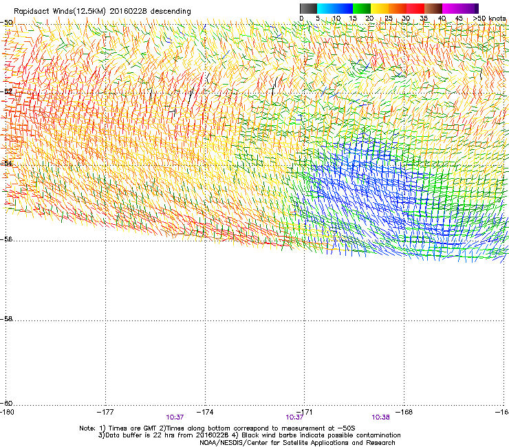This screenshot has height=447, width=509.
Task: Click the cyan 5-10 knots legend segment
Action: click(x=325, y=8)
